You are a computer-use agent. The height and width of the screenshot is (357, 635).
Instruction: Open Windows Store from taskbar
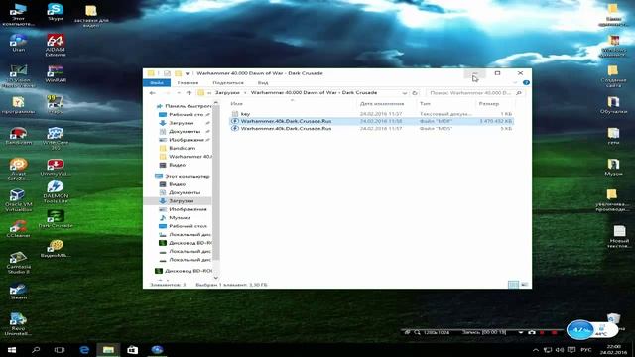[132, 350]
